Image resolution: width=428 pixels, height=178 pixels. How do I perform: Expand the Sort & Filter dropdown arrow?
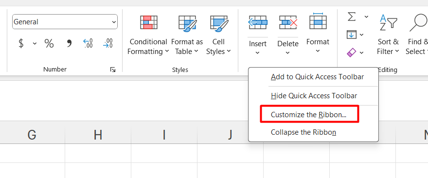pos(397,52)
